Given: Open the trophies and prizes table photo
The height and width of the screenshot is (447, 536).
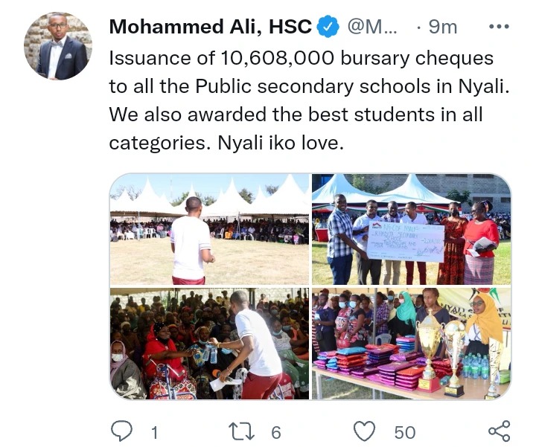Looking at the screenshot, I should click(412, 344).
